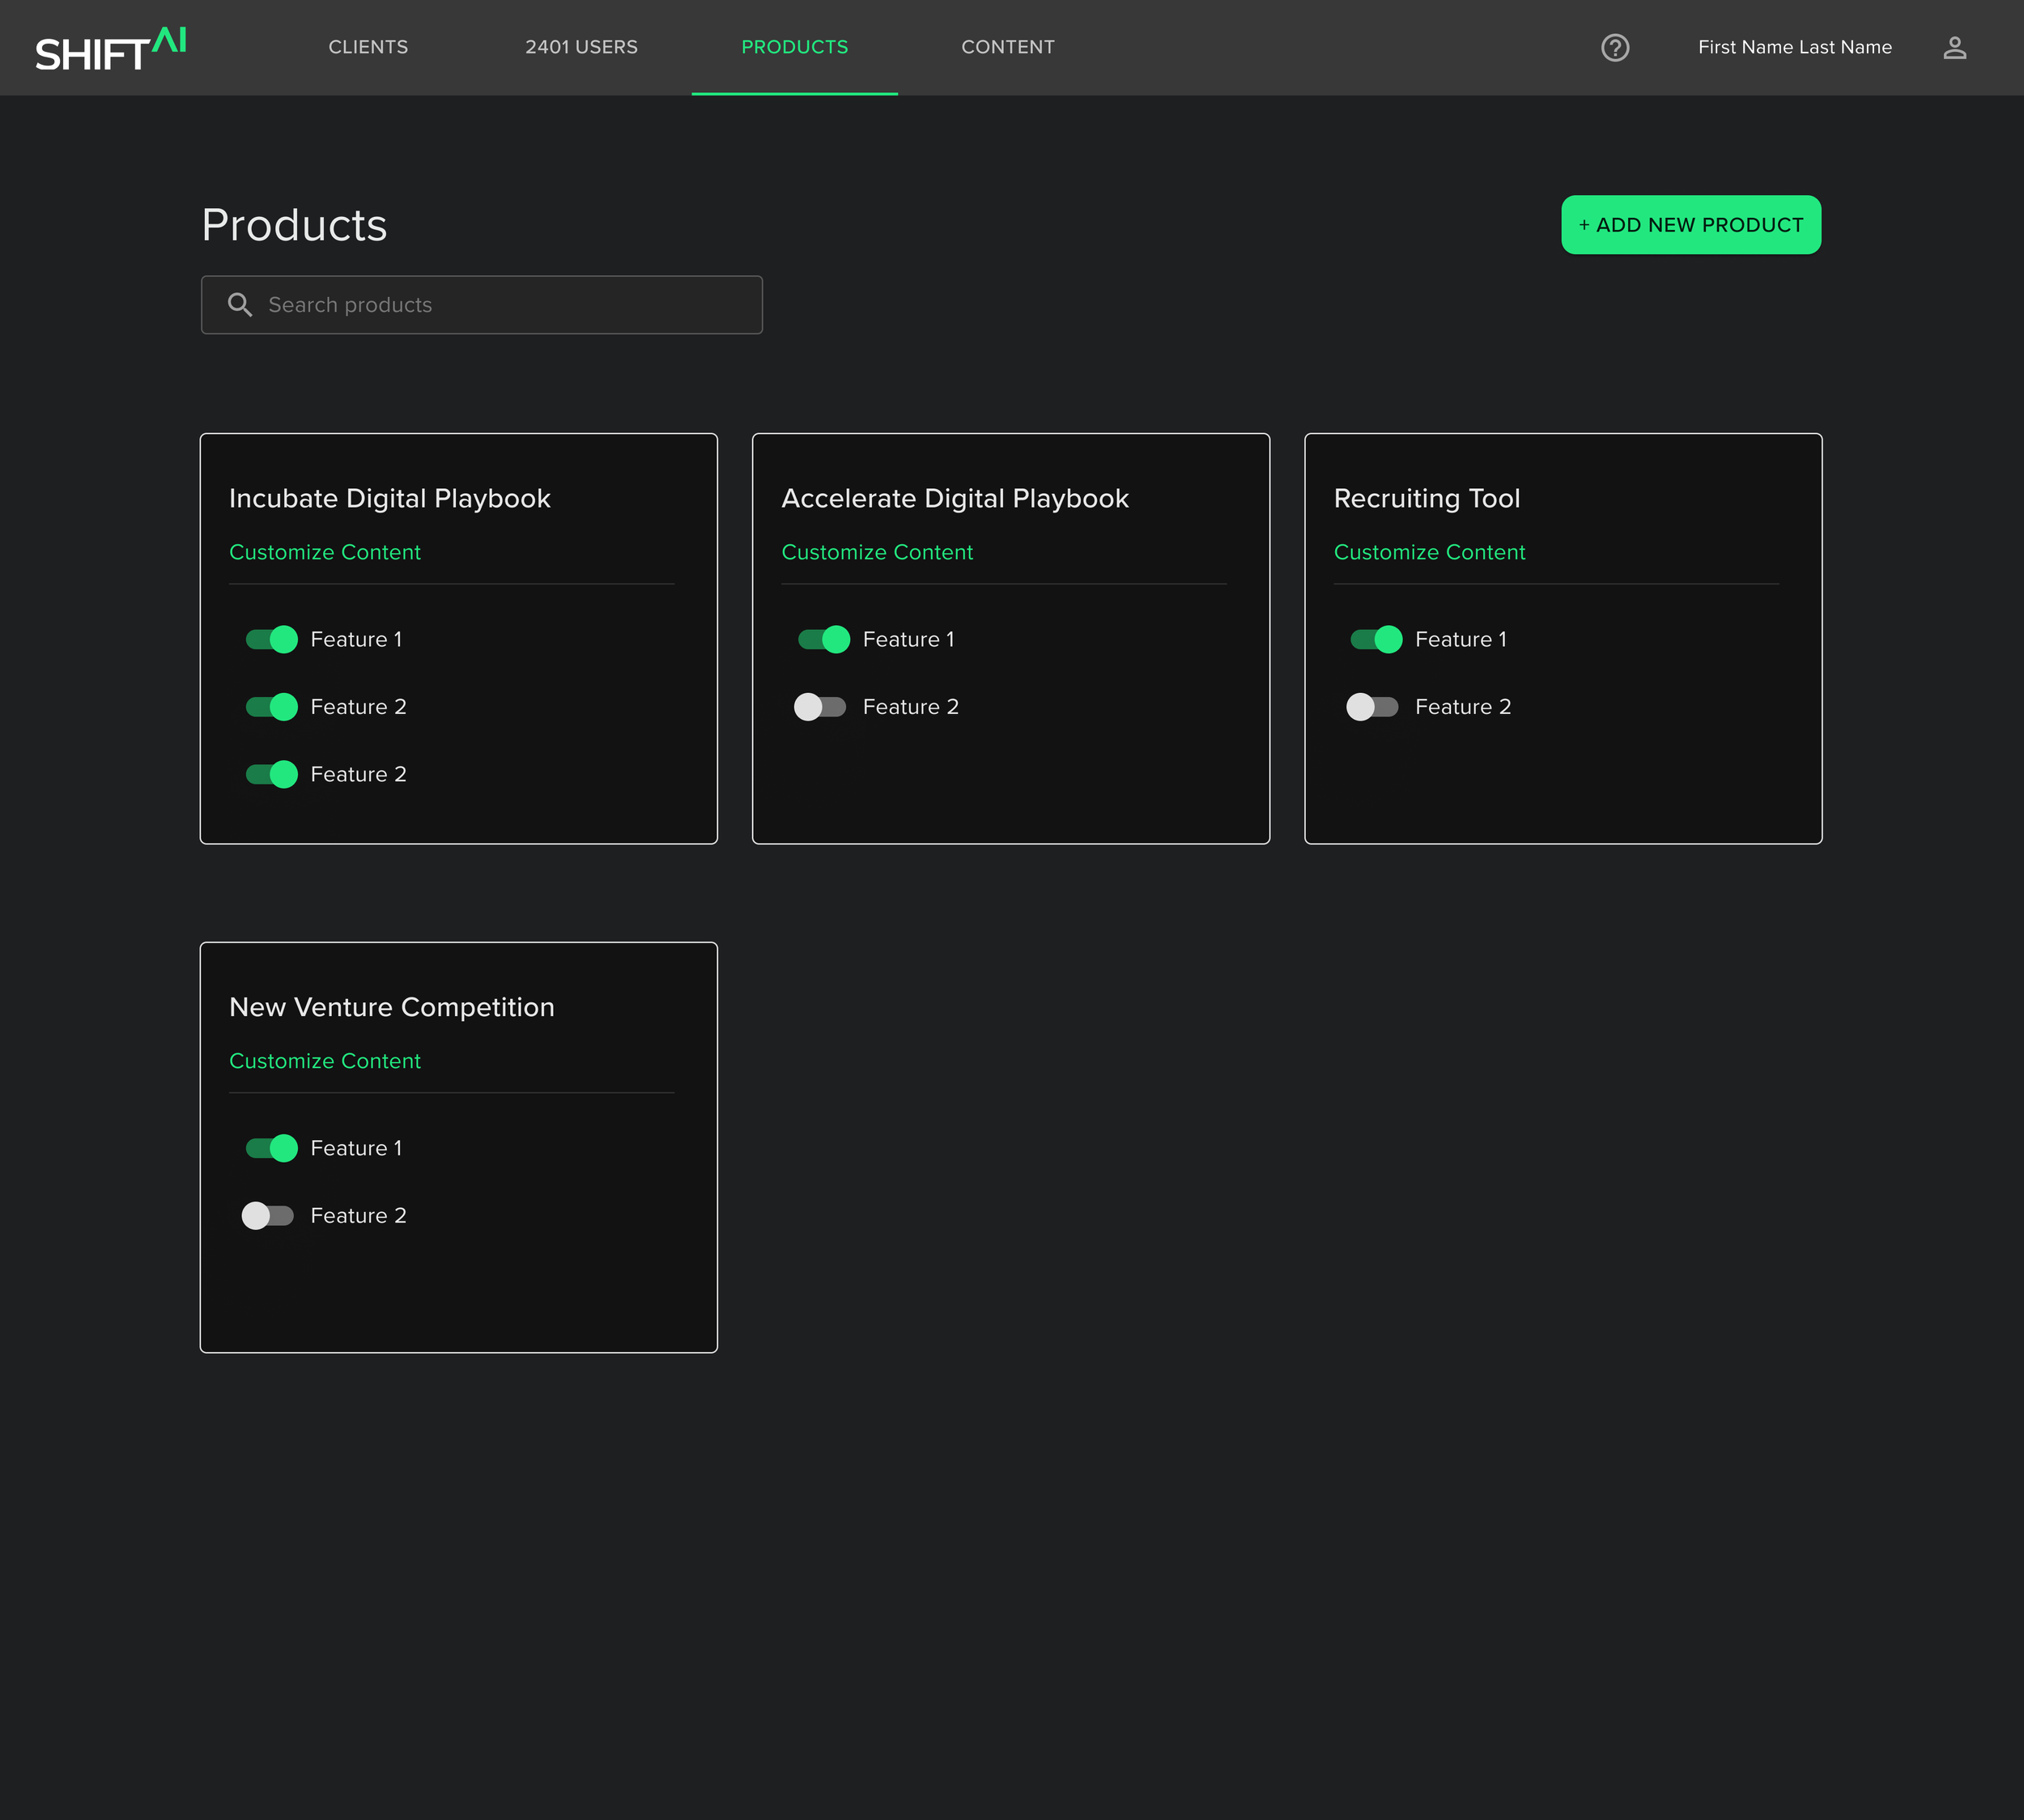
Task: Switch off Feature 1 in Accelerate Digital Playbook
Action: (824, 639)
